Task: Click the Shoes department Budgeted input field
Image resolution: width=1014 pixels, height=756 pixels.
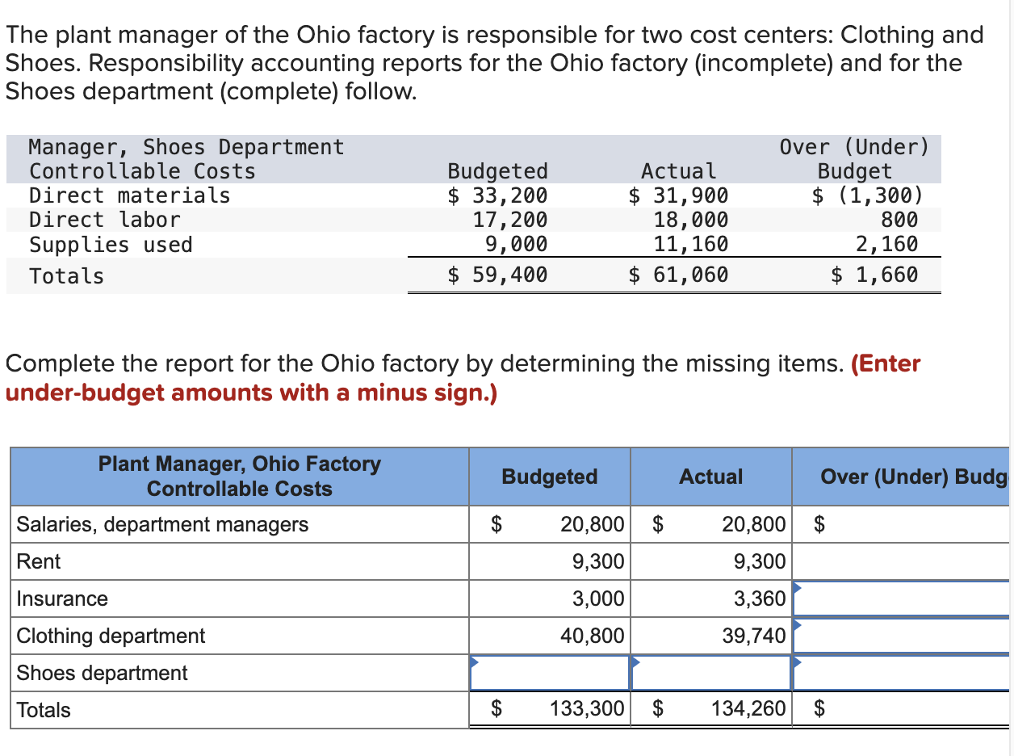Action: coord(549,673)
